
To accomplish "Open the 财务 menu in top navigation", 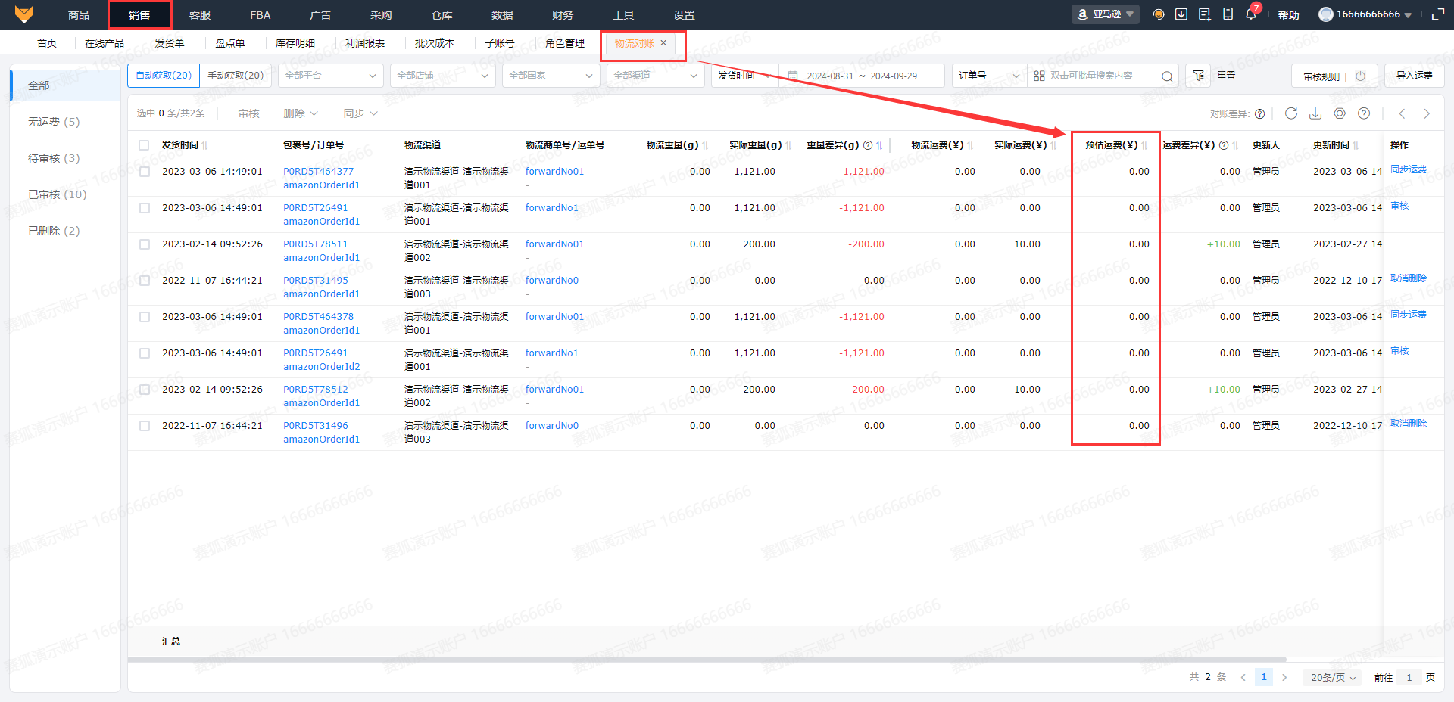I will pos(563,15).
